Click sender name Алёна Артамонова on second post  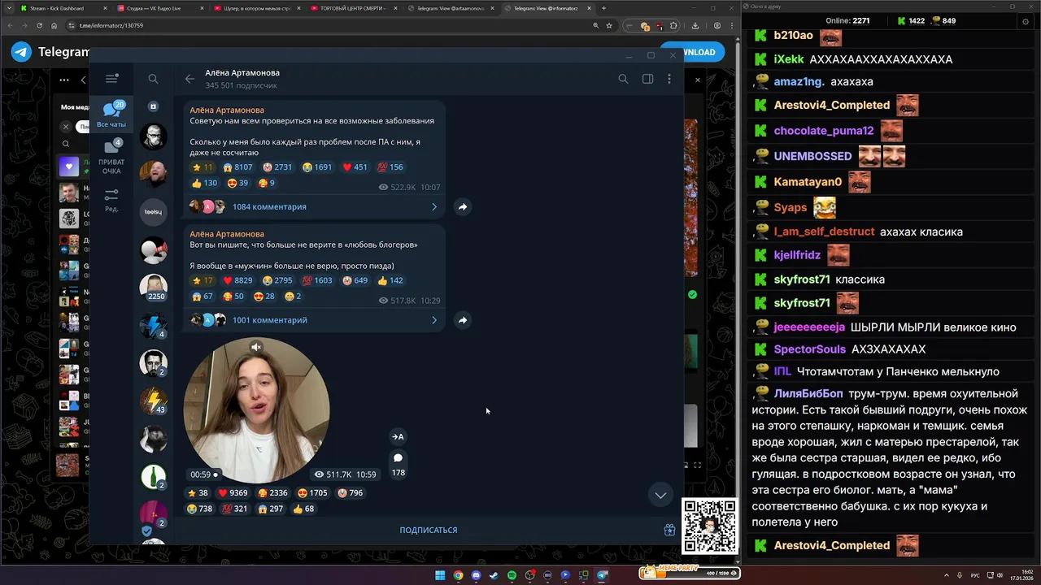(x=227, y=234)
